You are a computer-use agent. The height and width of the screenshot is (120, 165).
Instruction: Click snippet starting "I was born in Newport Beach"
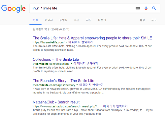pyautogui.click(x=92, y=91)
